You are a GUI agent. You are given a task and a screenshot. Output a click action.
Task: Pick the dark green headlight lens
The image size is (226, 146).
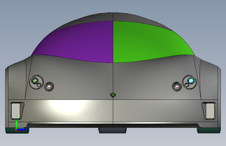pos(35,81)
